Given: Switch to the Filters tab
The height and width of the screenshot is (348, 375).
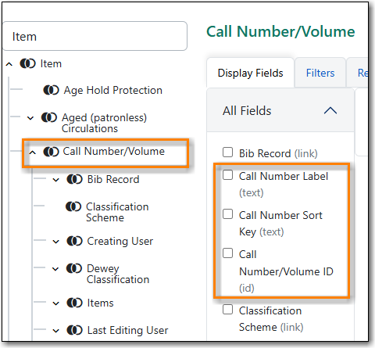Looking at the screenshot, I should click(x=320, y=73).
